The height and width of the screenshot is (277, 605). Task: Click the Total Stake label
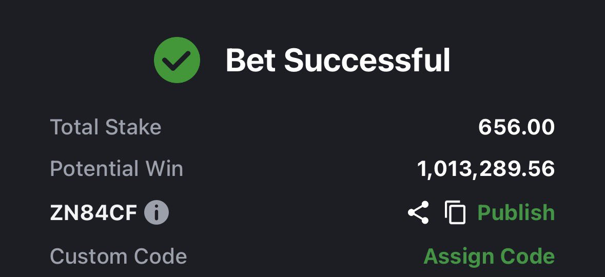click(106, 127)
